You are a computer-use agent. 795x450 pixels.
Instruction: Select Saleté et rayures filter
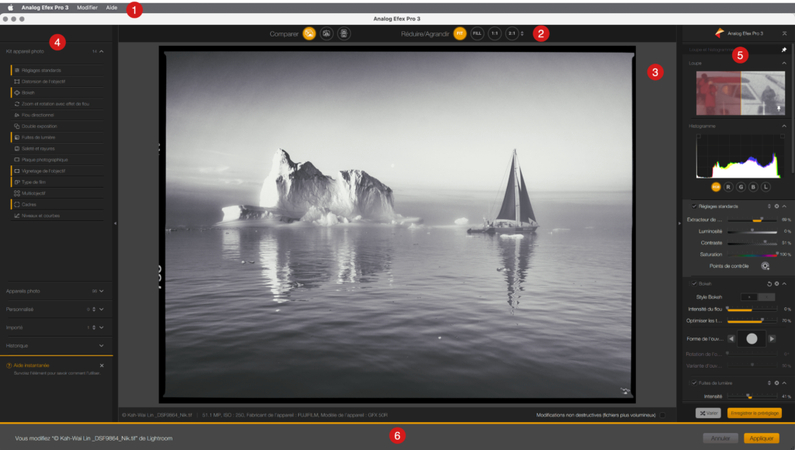(x=57, y=148)
